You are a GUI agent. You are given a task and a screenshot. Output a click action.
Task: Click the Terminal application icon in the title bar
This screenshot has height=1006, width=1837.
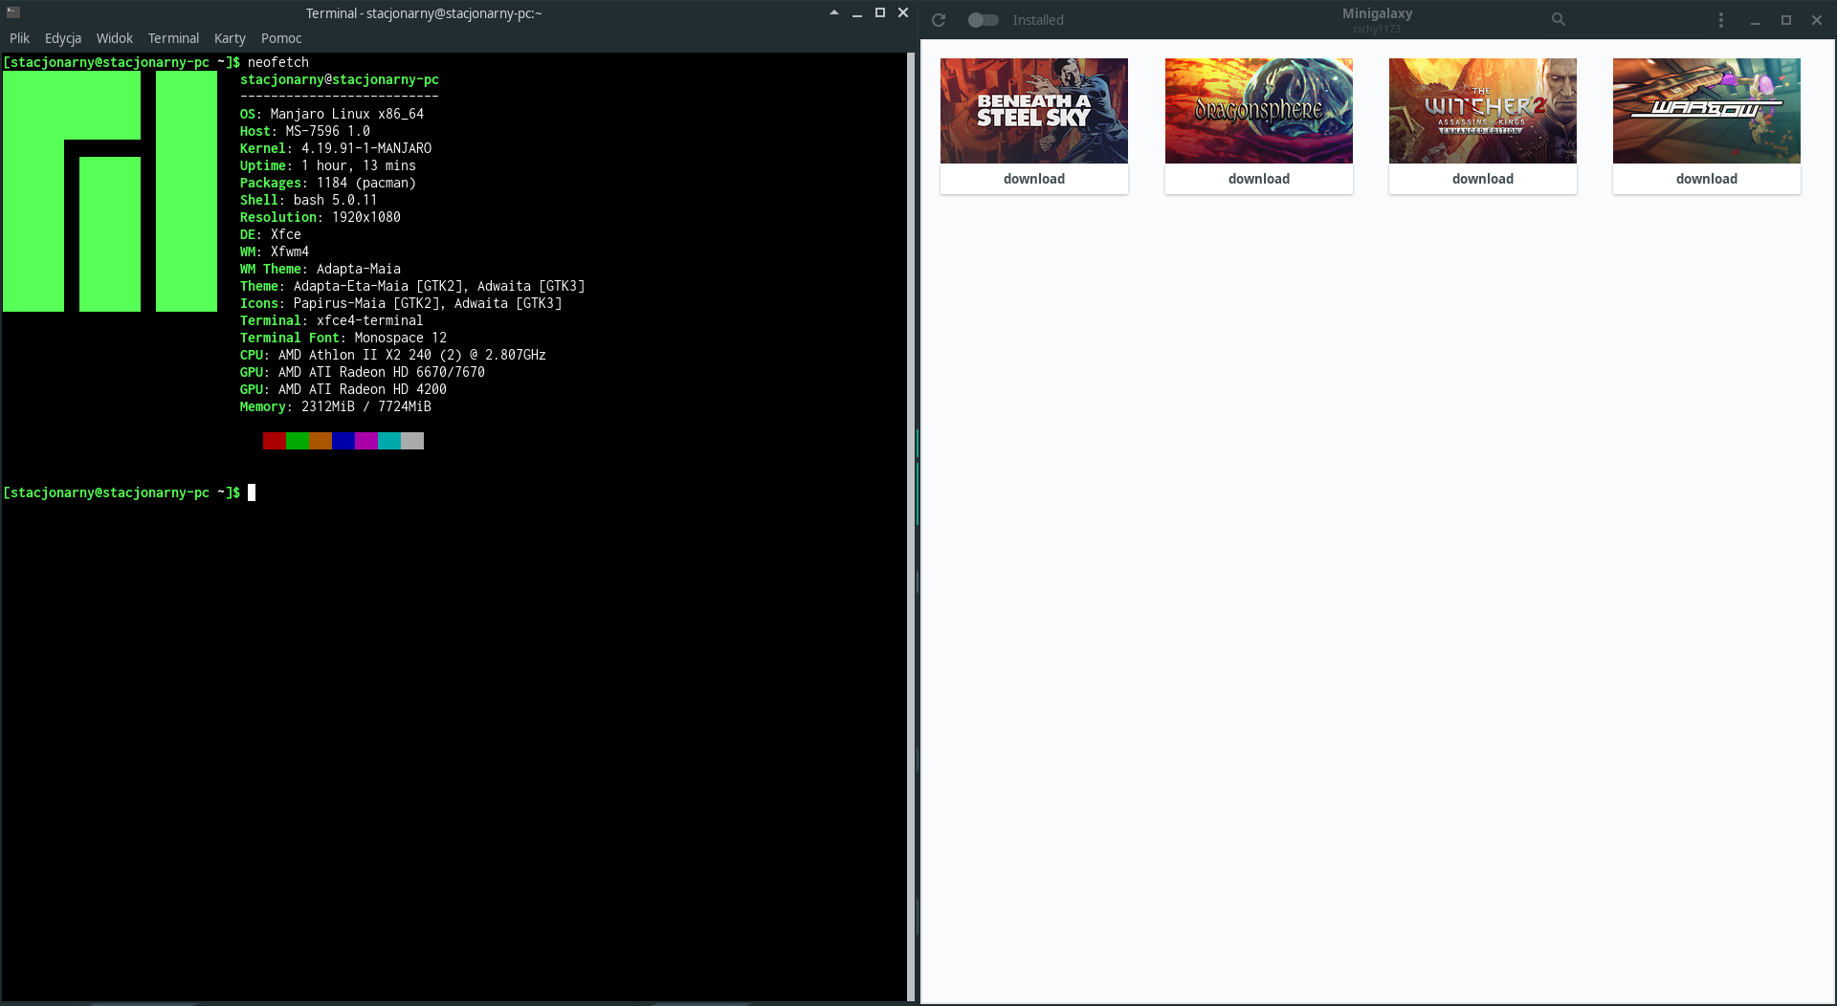pos(11,12)
